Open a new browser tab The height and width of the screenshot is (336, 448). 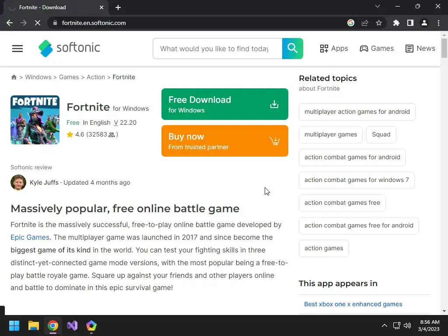[x=118, y=7]
